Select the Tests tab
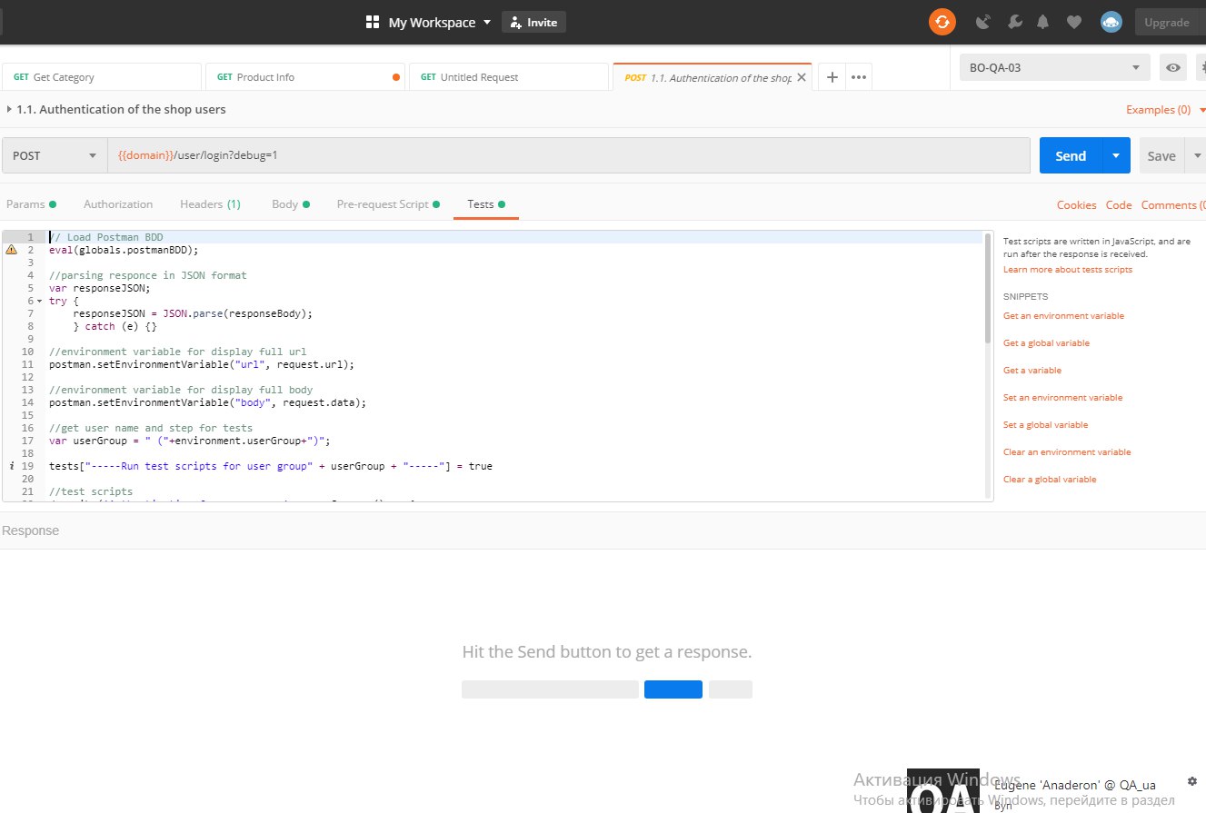Image resolution: width=1206 pixels, height=813 pixels. (x=485, y=204)
